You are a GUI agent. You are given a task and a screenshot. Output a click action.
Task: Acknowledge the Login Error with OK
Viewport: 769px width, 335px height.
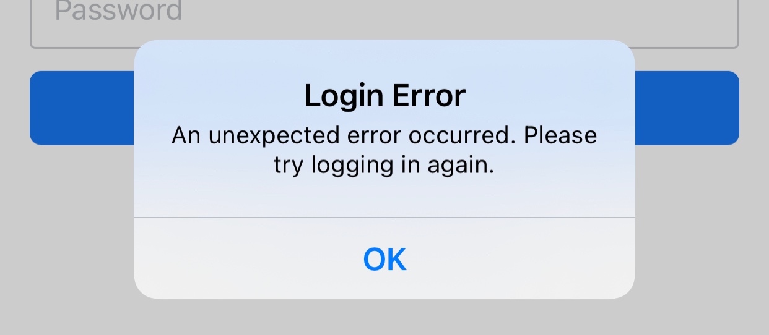(384, 259)
